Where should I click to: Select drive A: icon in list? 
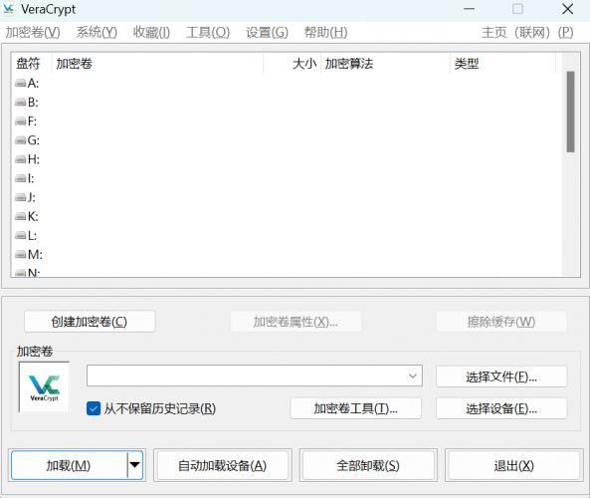tap(20, 83)
